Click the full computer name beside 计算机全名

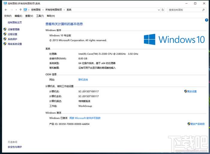(x=88, y=96)
